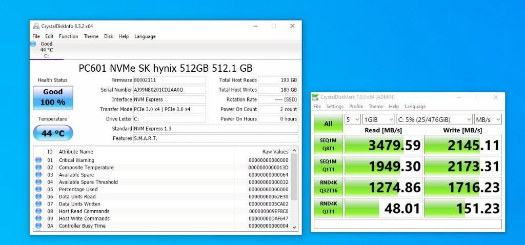Click status orb for Available Spare Threshold row

pos(38,182)
